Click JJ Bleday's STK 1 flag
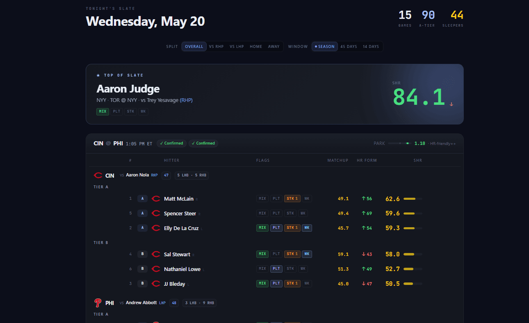The image size is (529, 323). tap(292, 284)
